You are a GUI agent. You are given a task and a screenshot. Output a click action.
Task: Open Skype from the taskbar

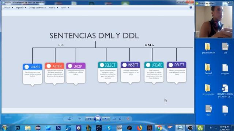click(109, 128)
